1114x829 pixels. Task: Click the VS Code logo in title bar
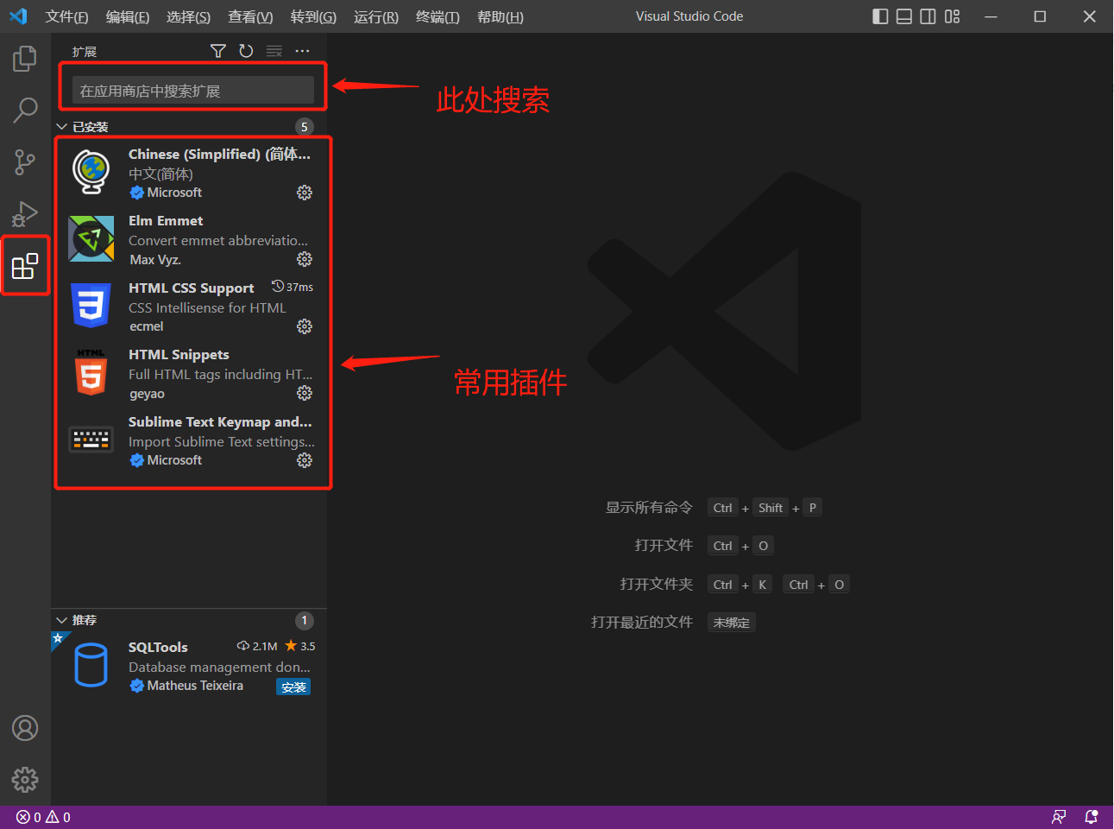pos(18,16)
